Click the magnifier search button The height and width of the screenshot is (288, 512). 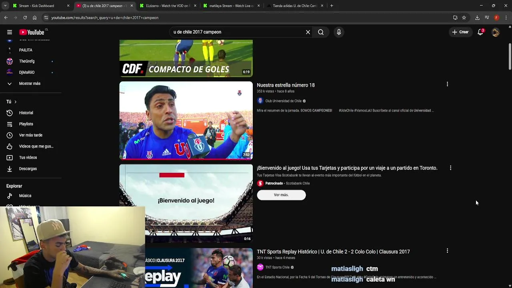pyautogui.click(x=321, y=32)
